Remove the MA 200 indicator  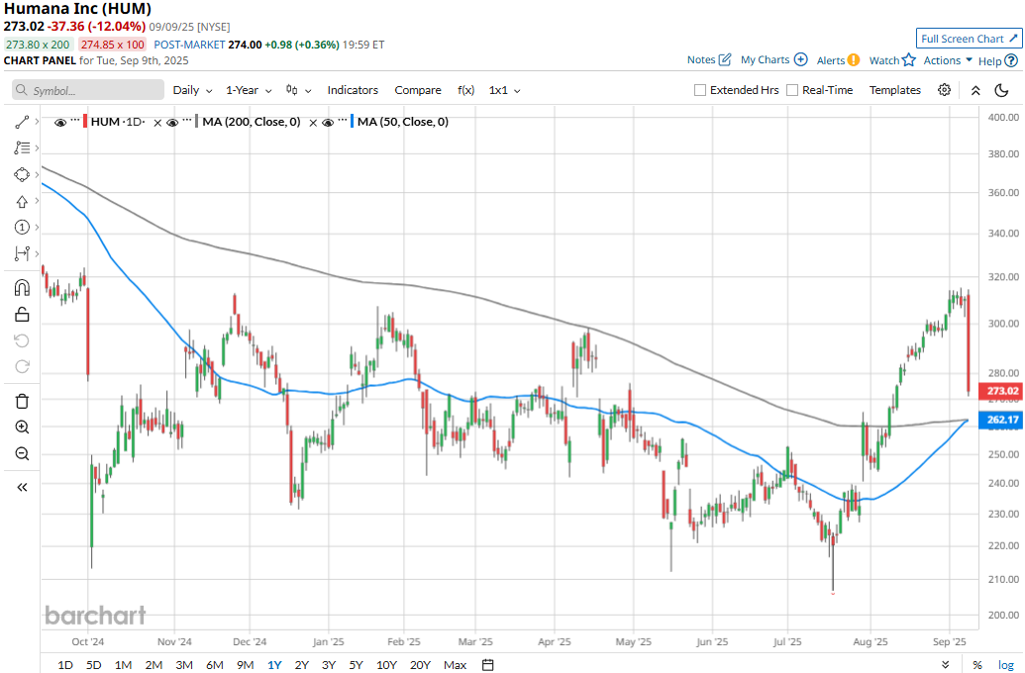click(313, 122)
